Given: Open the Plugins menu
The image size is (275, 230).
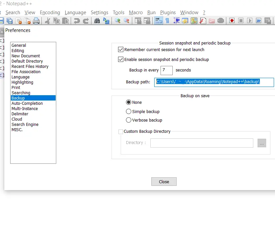Looking at the screenshot, I should (x=168, y=13).
